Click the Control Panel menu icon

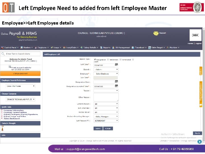point(2,48)
